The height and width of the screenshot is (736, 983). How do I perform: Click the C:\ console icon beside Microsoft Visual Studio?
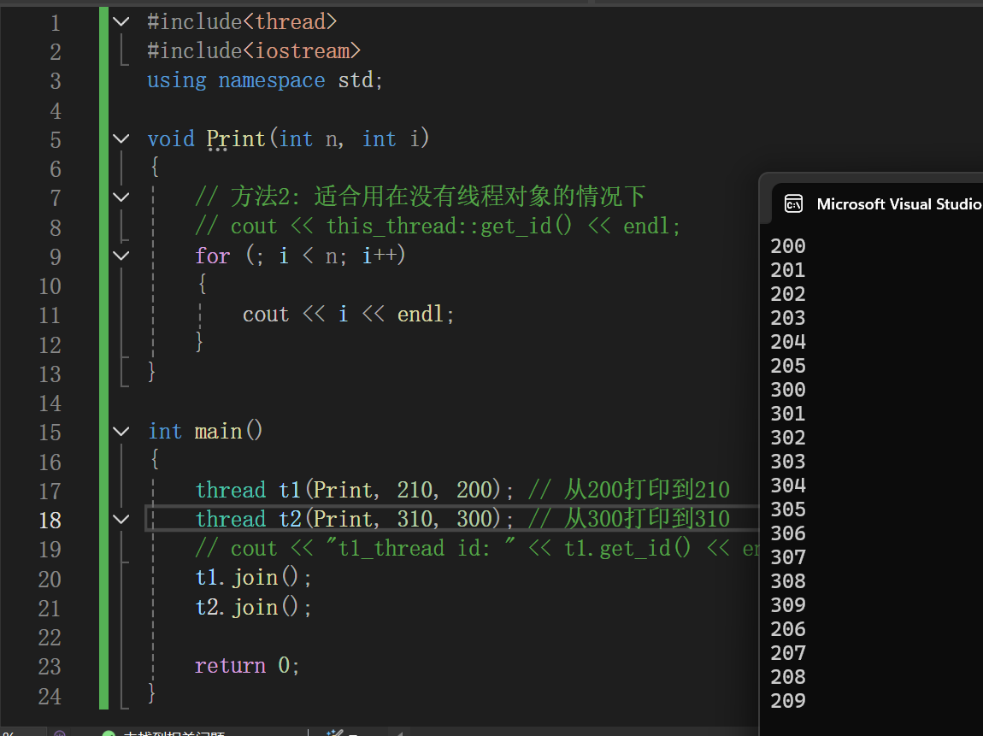click(x=794, y=203)
